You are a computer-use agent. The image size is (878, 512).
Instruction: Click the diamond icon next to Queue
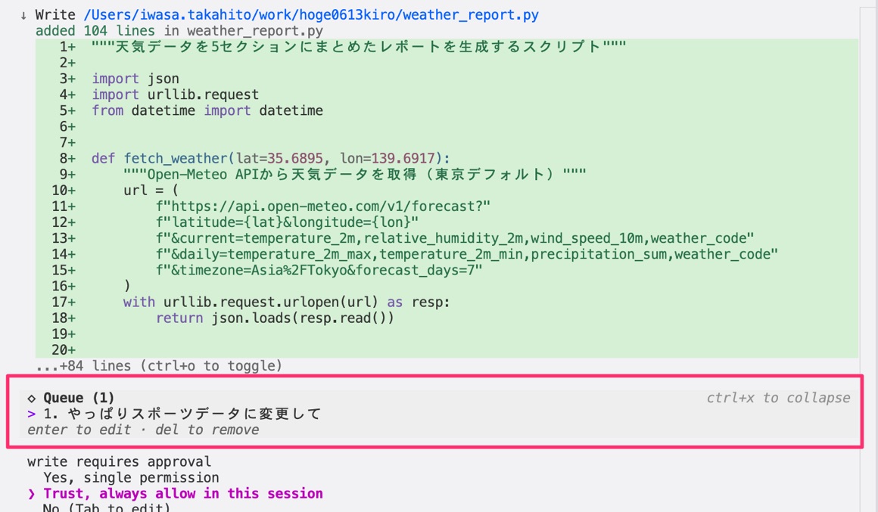[x=31, y=399]
